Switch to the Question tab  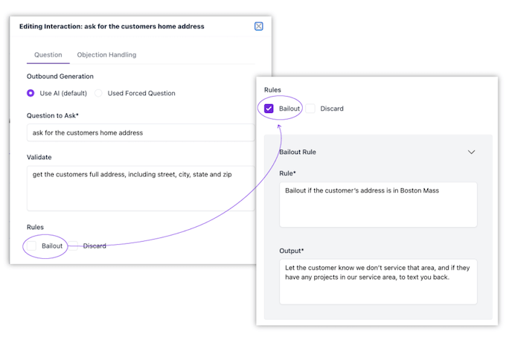[48, 55]
